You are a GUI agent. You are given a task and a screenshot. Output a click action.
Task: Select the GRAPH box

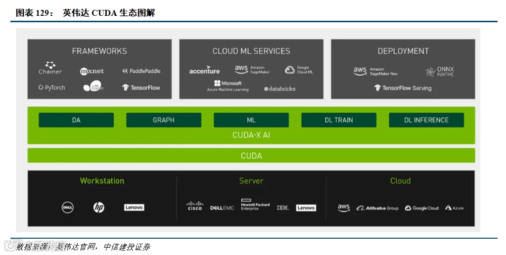164,120
